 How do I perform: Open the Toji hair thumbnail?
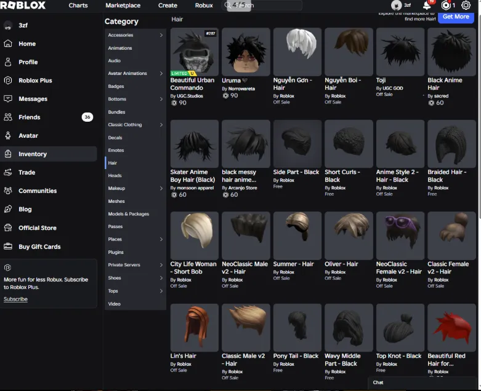pos(400,52)
